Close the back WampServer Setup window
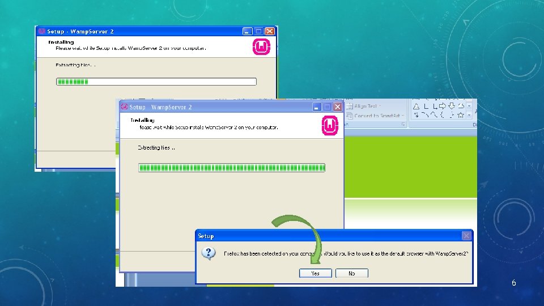 tap(270, 31)
